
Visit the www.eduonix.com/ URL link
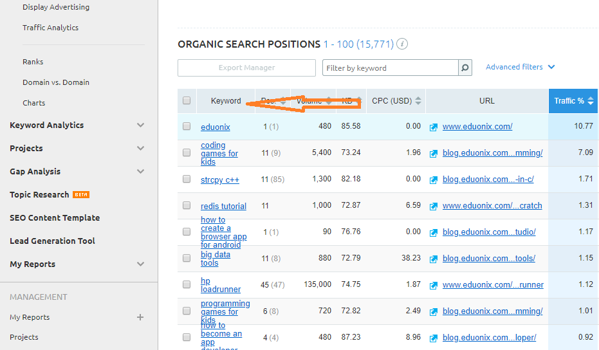point(477,127)
